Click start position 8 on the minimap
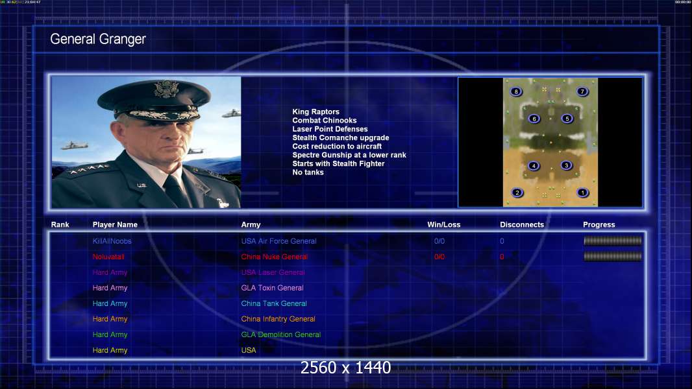This screenshot has width=692, height=389. (515, 91)
